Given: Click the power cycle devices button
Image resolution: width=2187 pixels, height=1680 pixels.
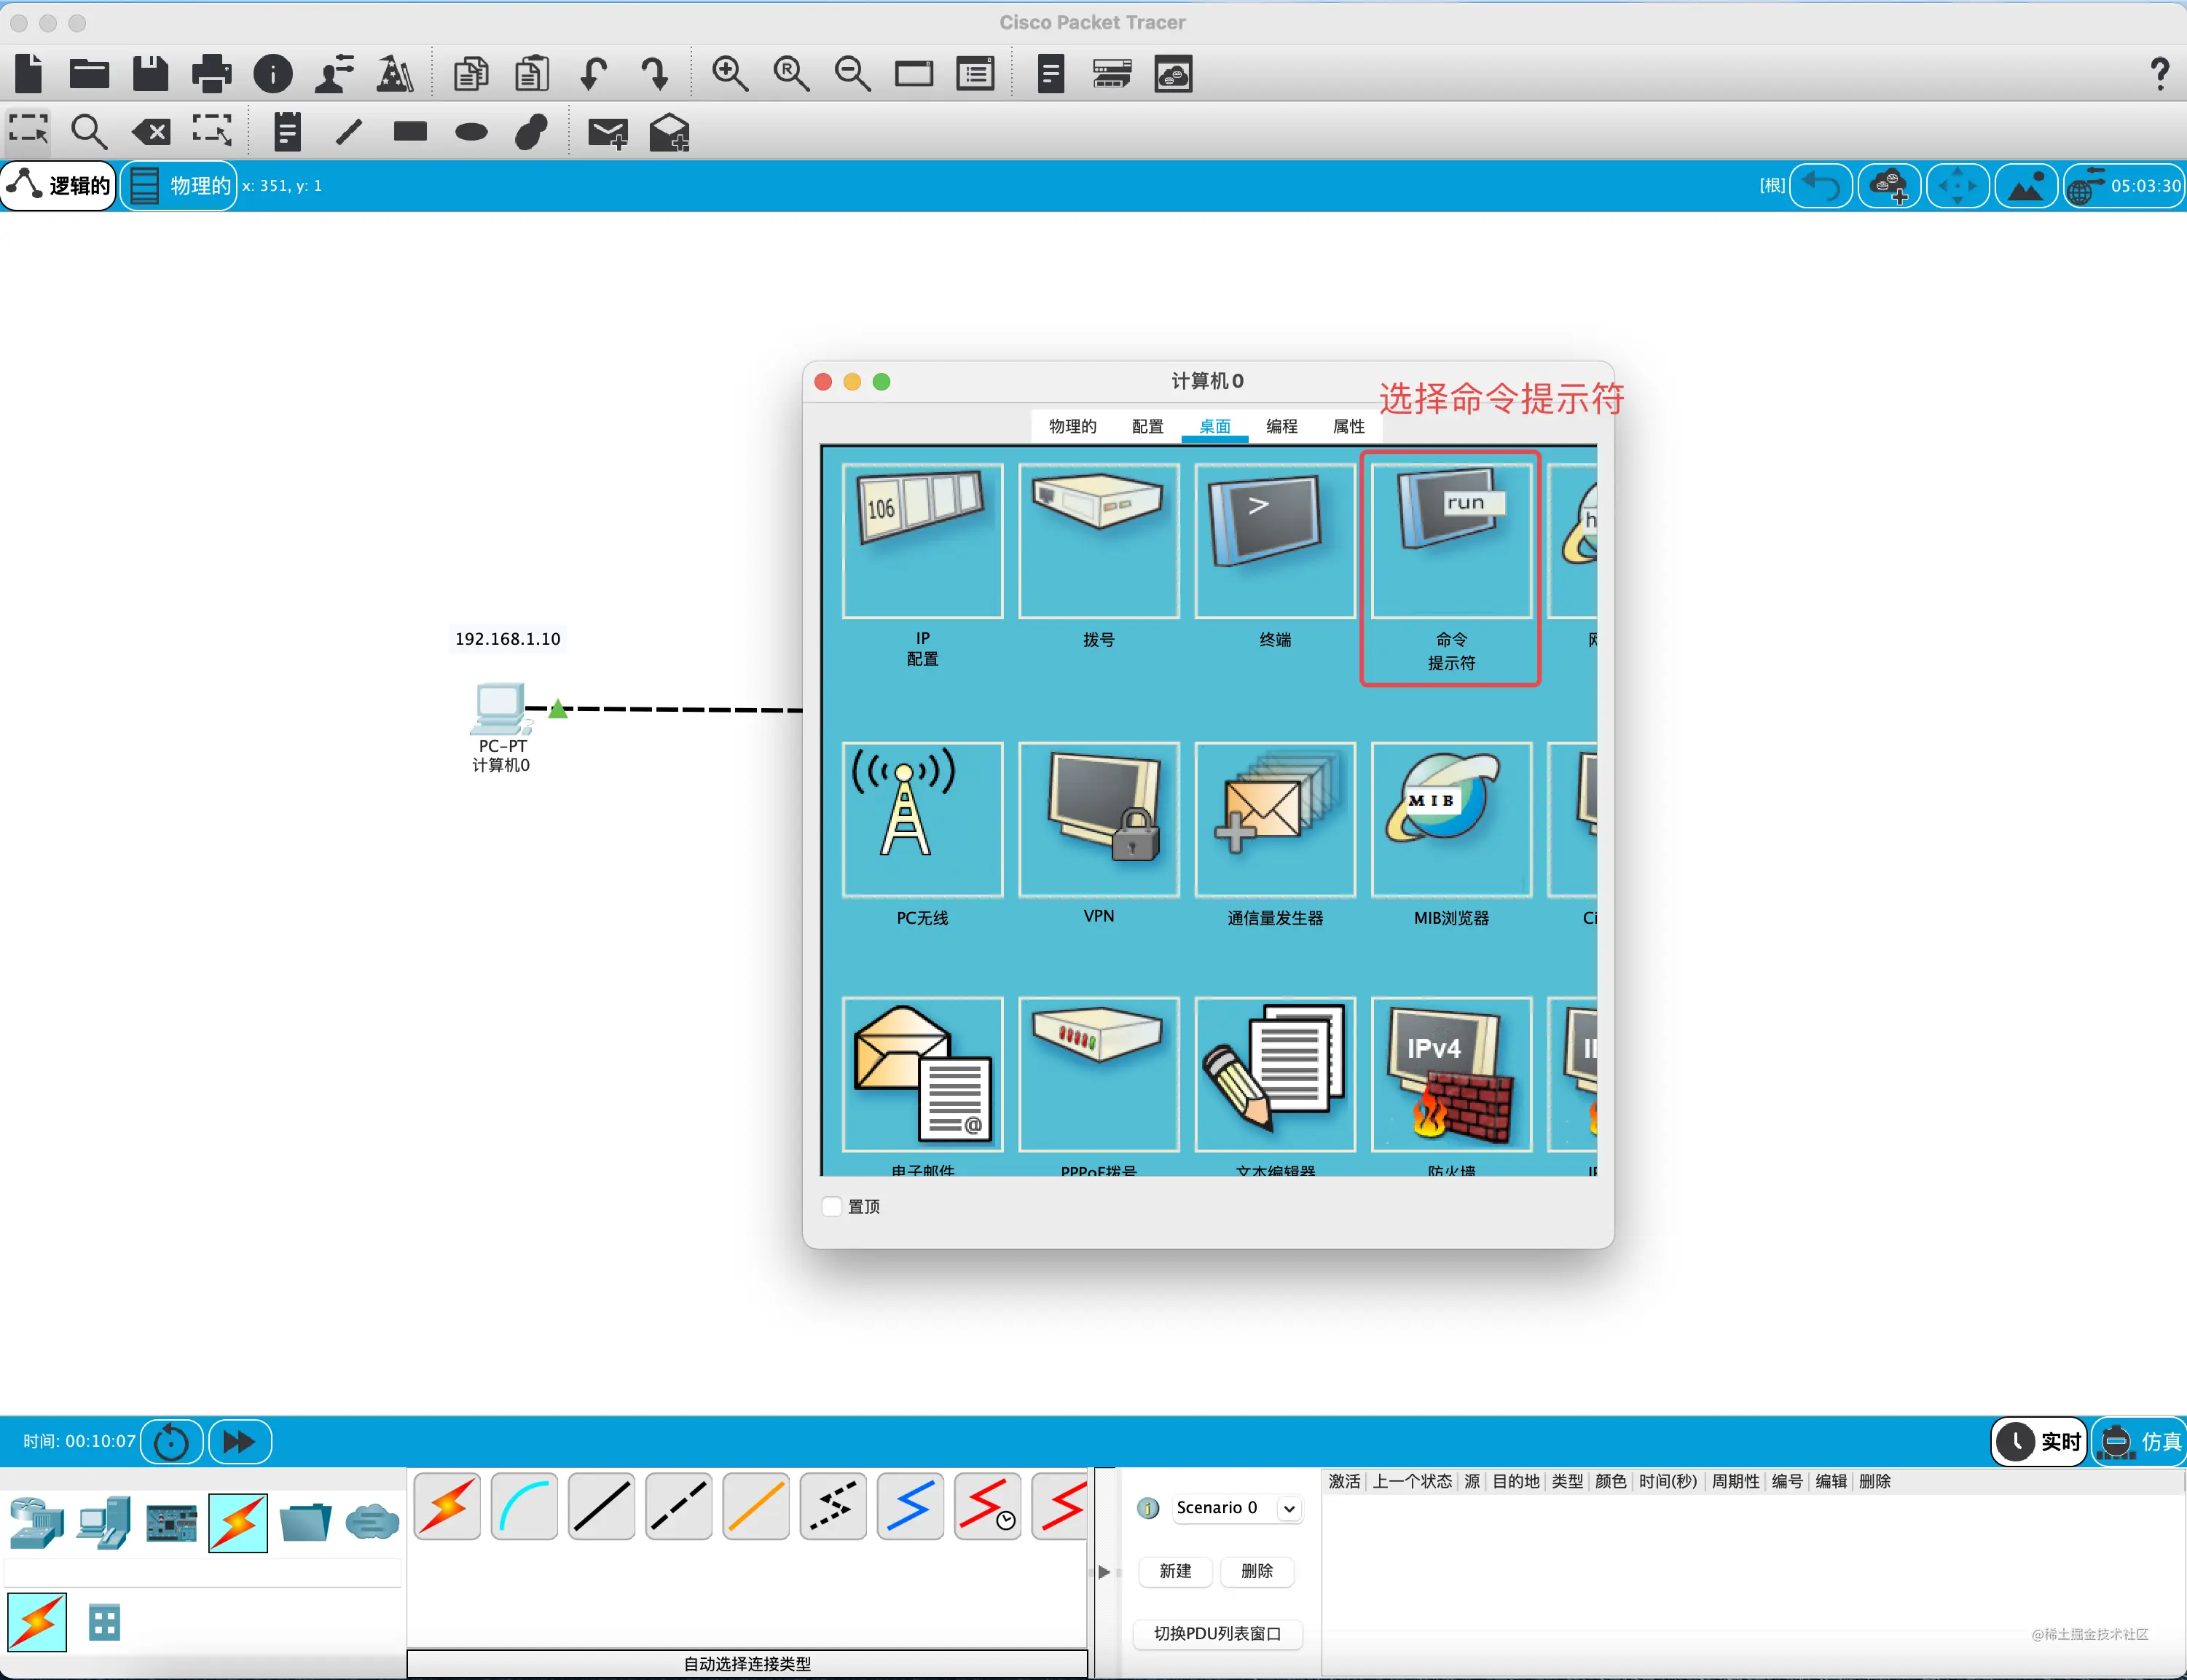Looking at the screenshot, I should (172, 1441).
